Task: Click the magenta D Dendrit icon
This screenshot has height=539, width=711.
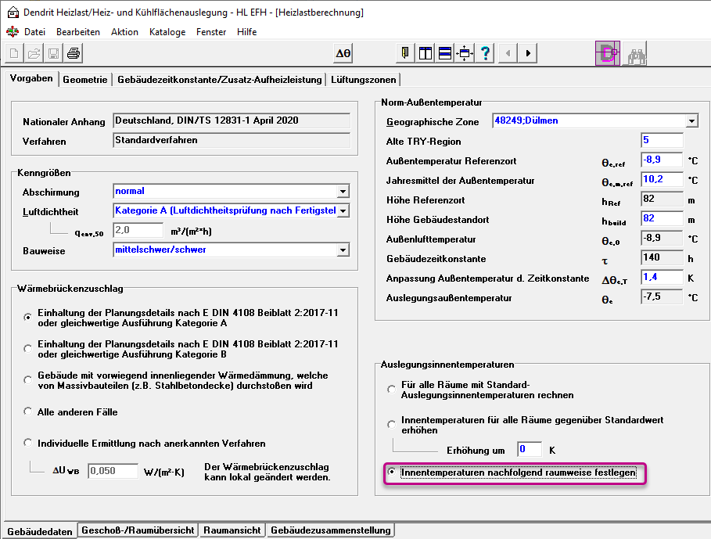Action: 608,53
